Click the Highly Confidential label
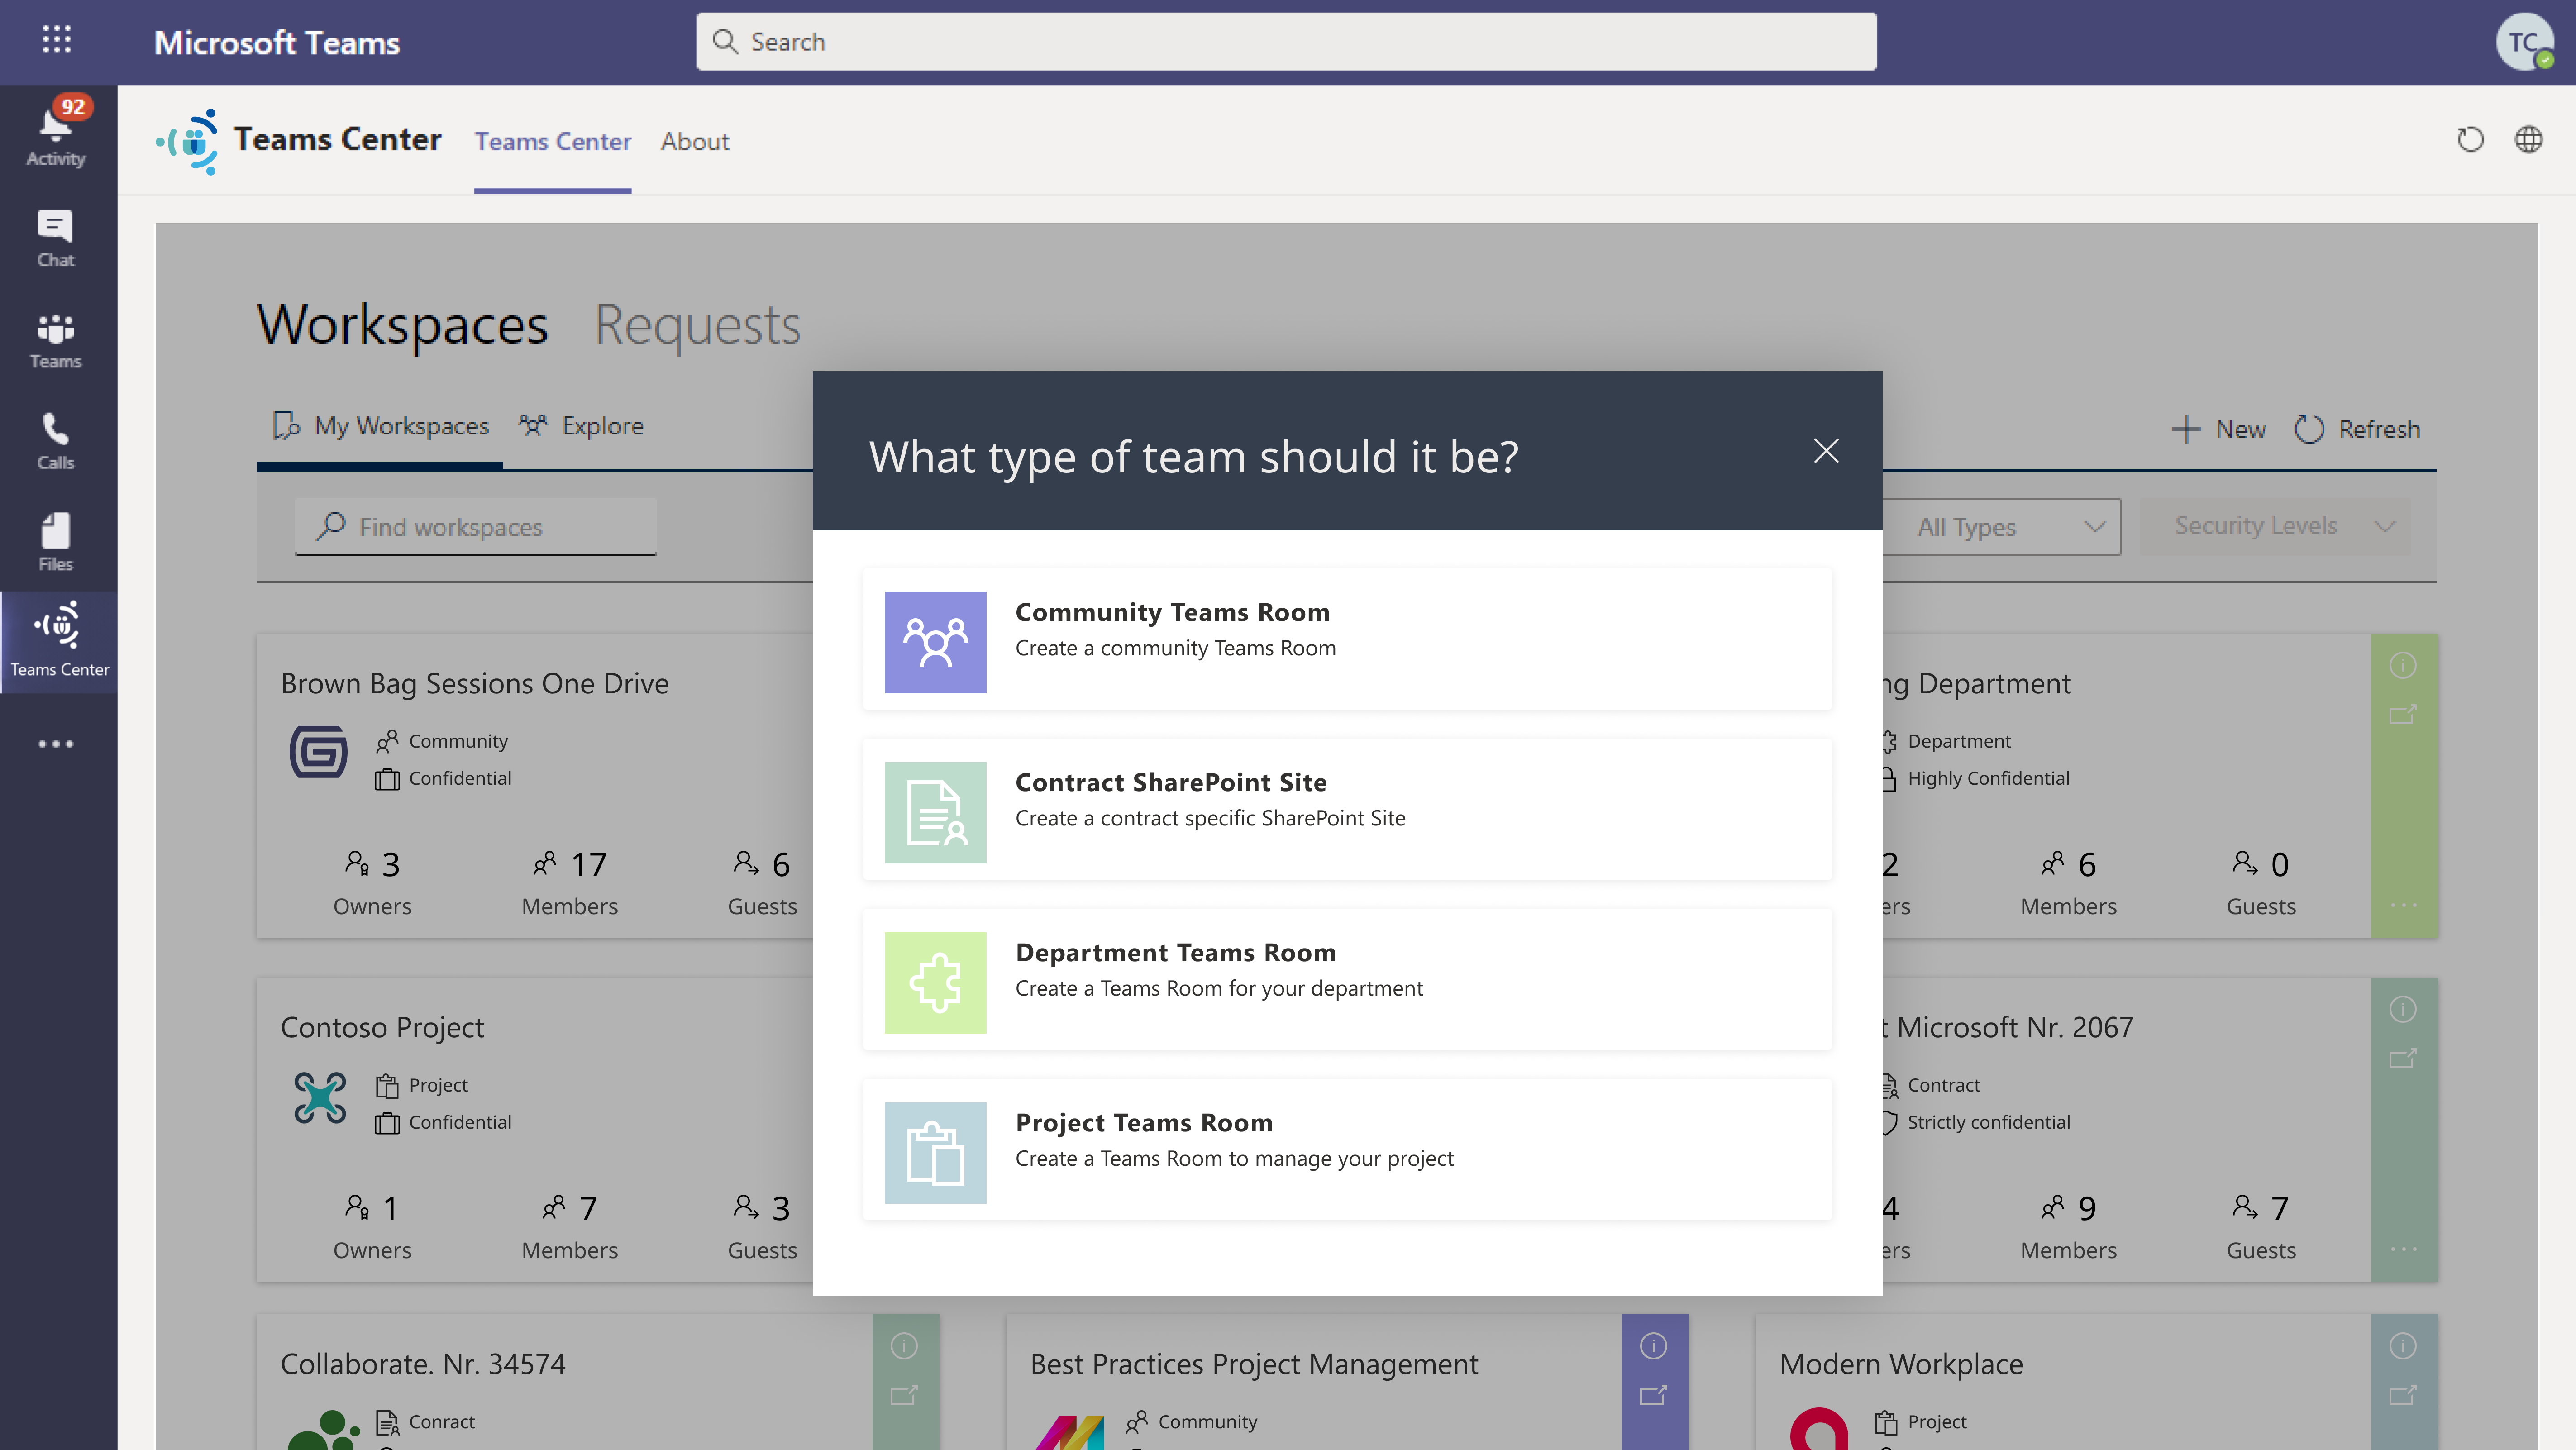2576x1450 pixels. [1988, 779]
